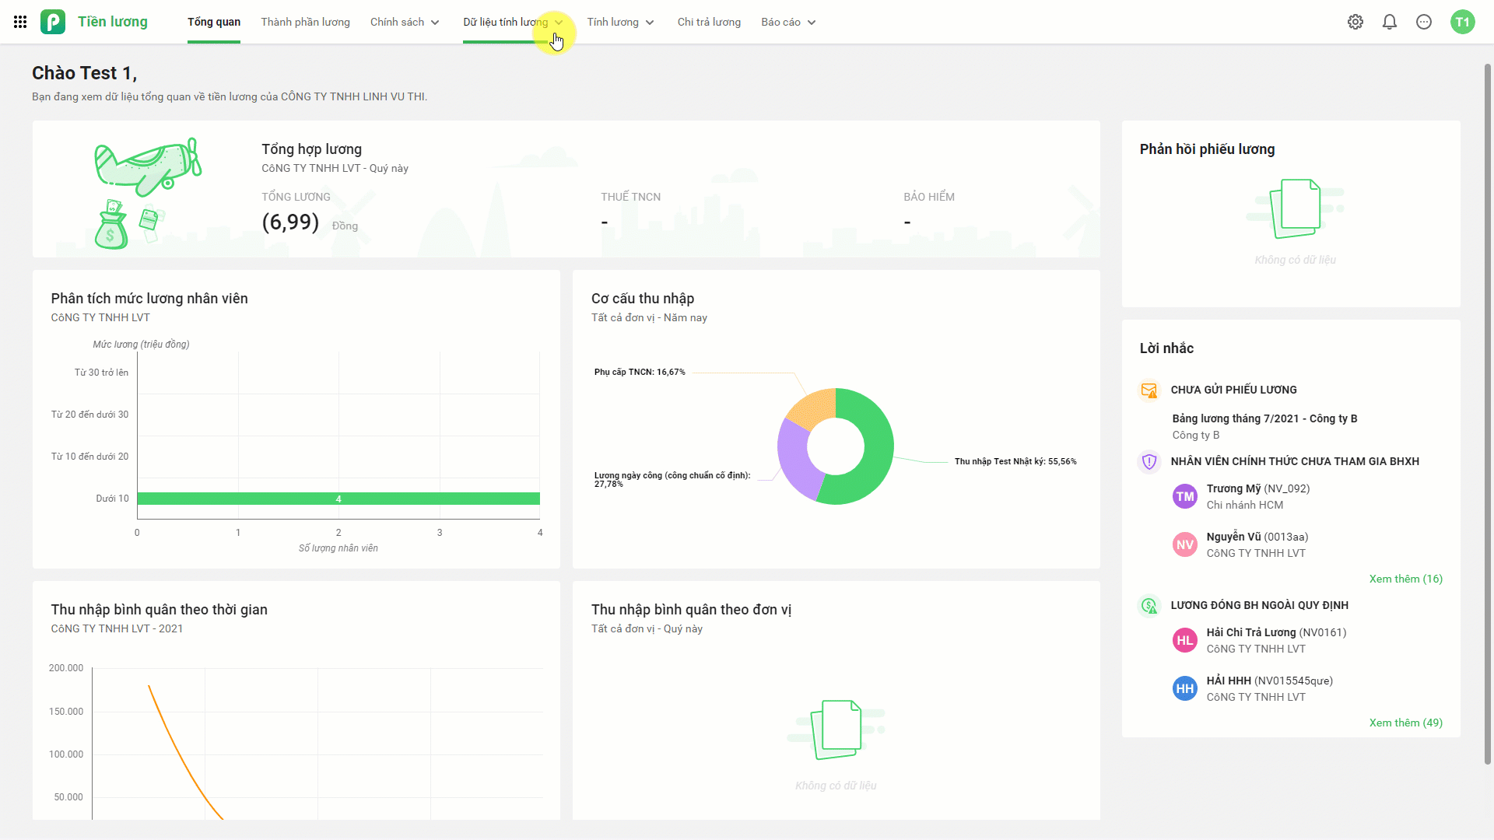This screenshot has height=840, width=1494.
Task: Change the Thu nhập bình quân theo đơn vị filter
Action: point(647,628)
